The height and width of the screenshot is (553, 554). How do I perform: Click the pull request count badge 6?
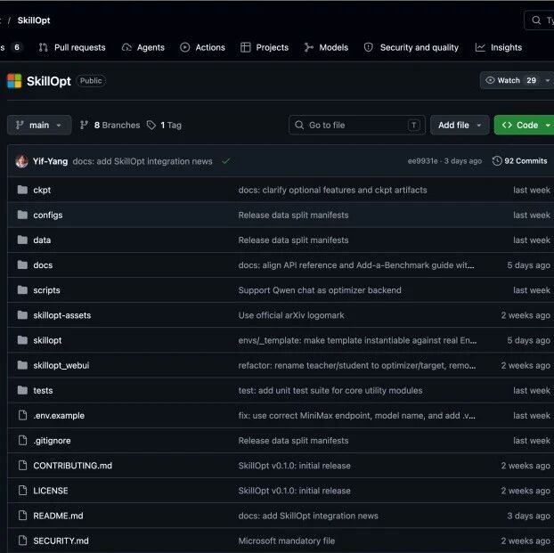[x=17, y=47]
